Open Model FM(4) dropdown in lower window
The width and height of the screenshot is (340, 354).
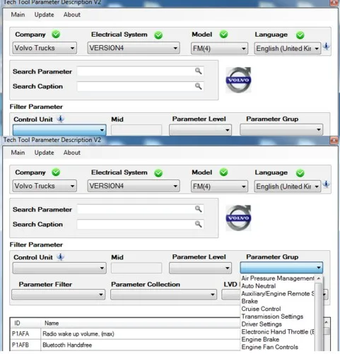click(219, 187)
